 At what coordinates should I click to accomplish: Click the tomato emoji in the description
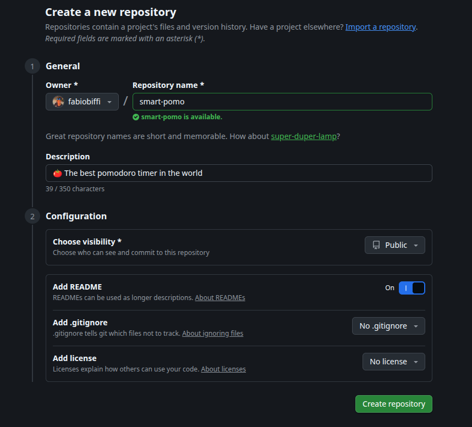[57, 173]
